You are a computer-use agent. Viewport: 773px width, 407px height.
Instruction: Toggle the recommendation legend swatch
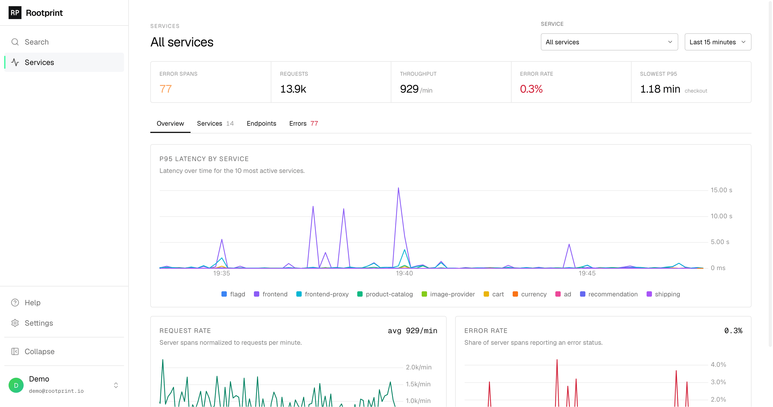pyautogui.click(x=582, y=294)
